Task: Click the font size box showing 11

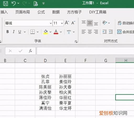Action: 57,23
